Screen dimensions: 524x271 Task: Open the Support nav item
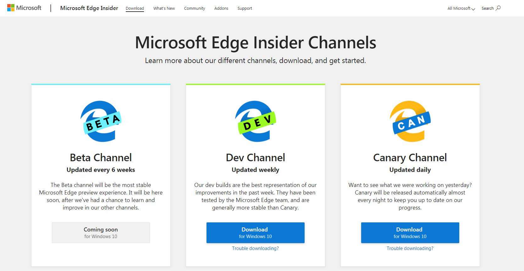click(x=245, y=8)
